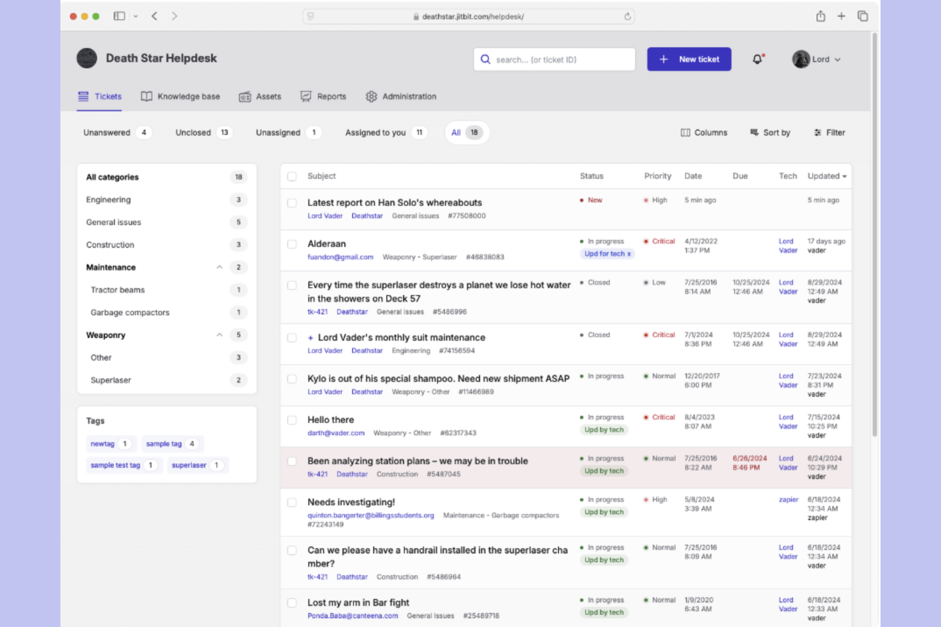Open Reports using its toolbar icon

click(306, 97)
